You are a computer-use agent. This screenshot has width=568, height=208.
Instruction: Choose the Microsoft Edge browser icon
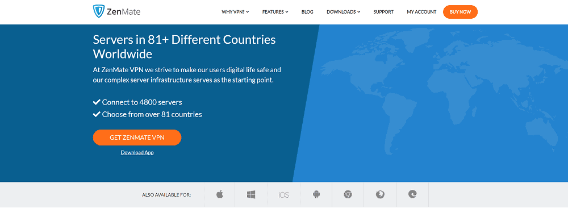pyautogui.click(x=412, y=194)
